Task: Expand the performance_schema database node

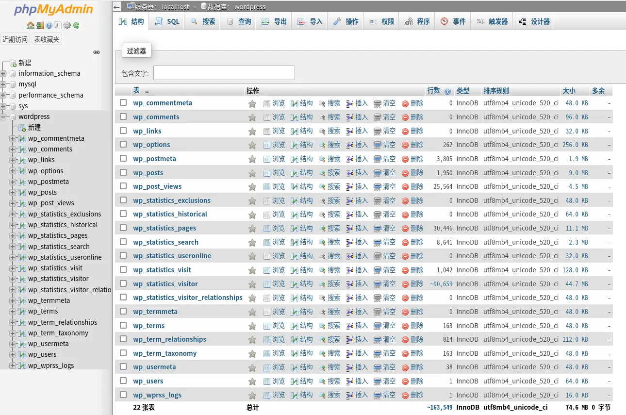Action: [3, 95]
